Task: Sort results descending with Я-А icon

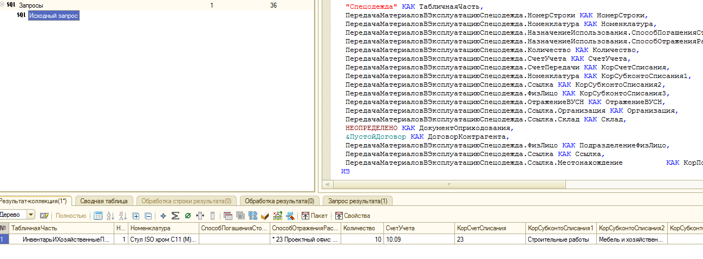Action: point(123,216)
